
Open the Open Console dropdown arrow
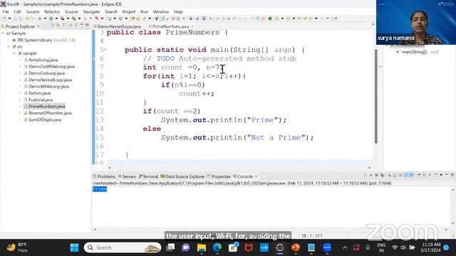441,175
